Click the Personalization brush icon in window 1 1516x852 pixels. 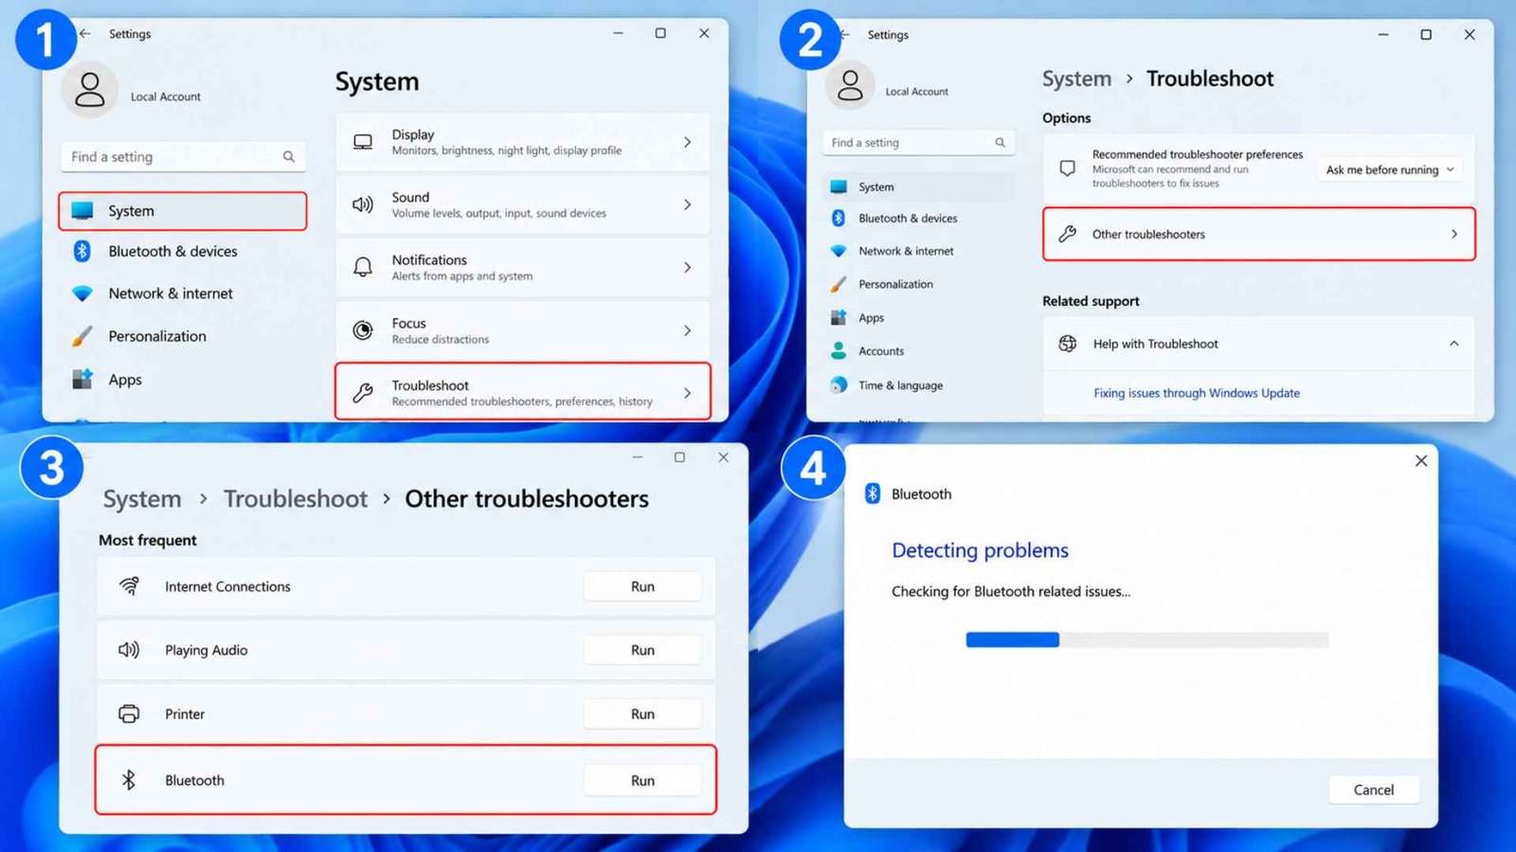click(x=82, y=336)
